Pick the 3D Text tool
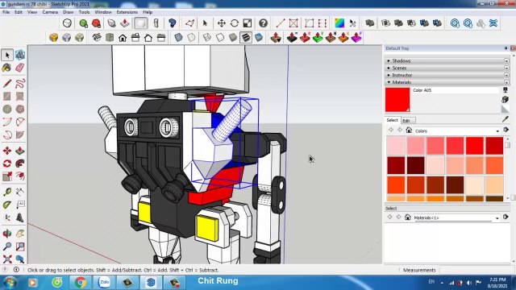This screenshot has height=290, width=516. click(20, 217)
